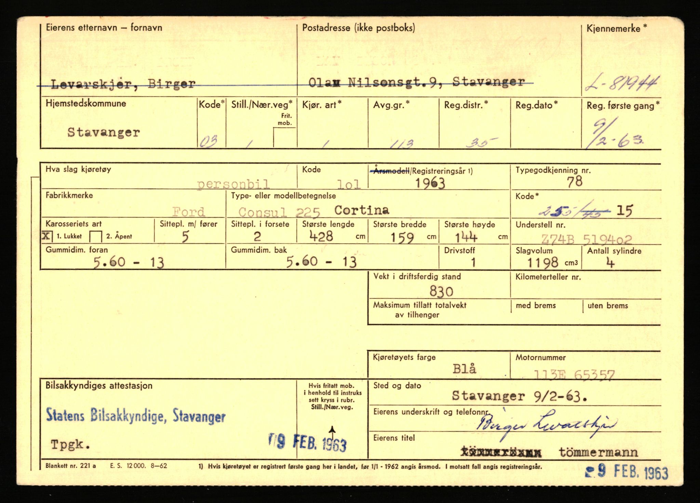This screenshot has width=700, height=503.
Task: Click the 'Postadresse (ikke postboks)' heading
Action: [359, 28]
